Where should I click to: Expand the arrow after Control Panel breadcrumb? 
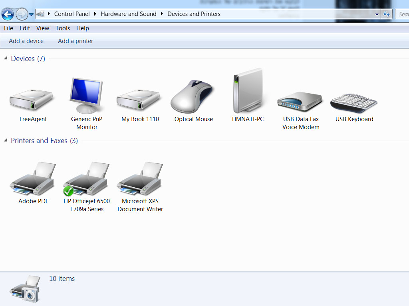[x=95, y=14]
